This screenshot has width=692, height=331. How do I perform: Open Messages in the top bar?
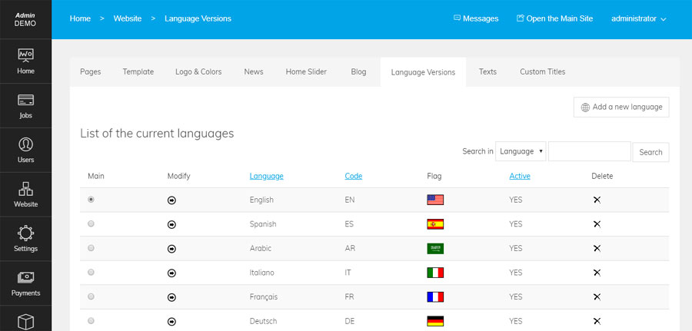tap(476, 18)
